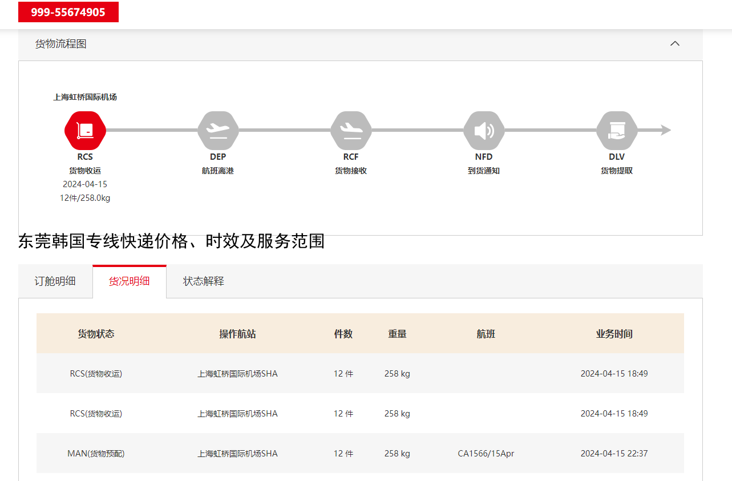Click flight number CA1566/15Apr cell

point(486,454)
